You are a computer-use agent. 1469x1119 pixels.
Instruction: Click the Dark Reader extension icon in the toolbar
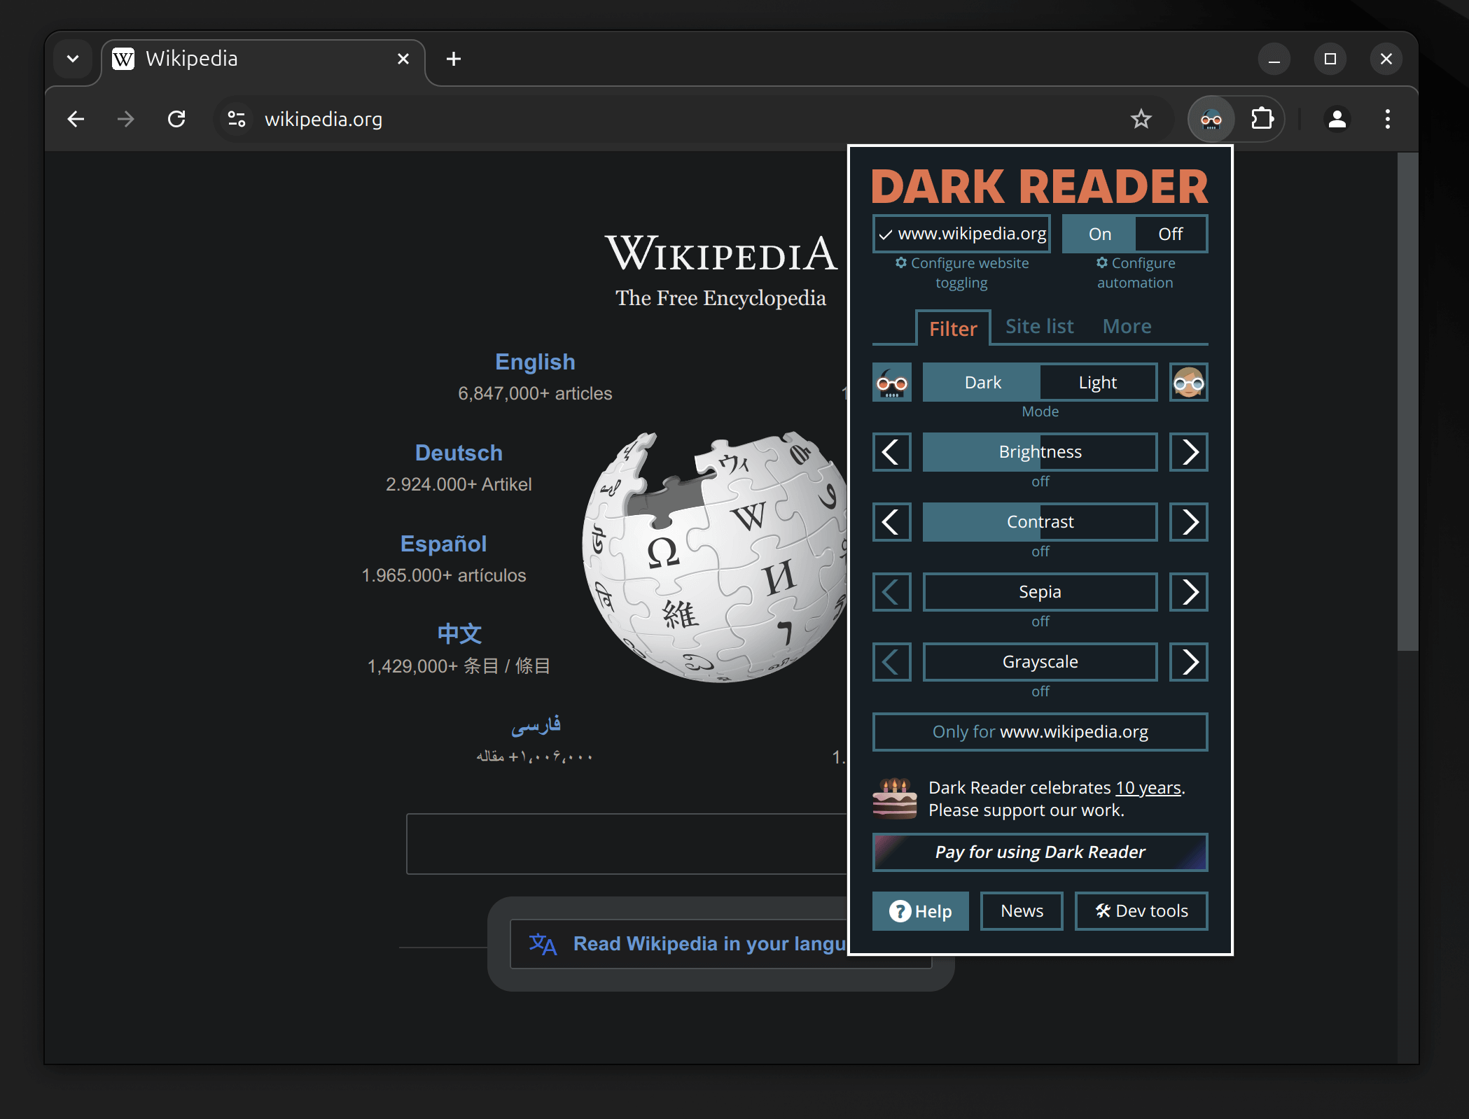[x=1211, y=119]
